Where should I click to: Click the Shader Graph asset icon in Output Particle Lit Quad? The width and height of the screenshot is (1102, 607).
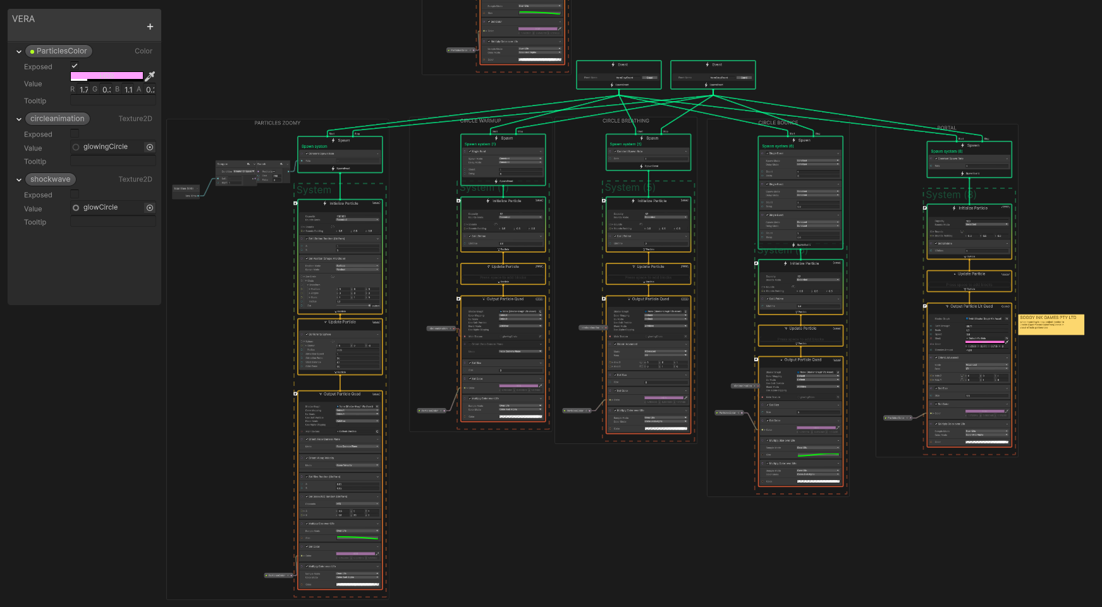tap(967, 318)
